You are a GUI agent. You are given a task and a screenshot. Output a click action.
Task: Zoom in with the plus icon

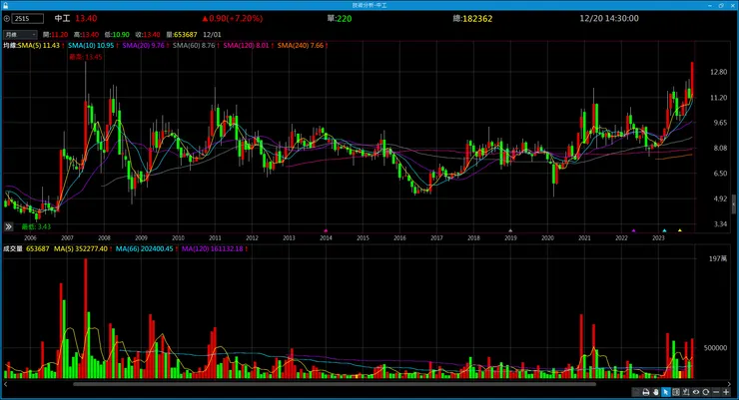(726, 392)
